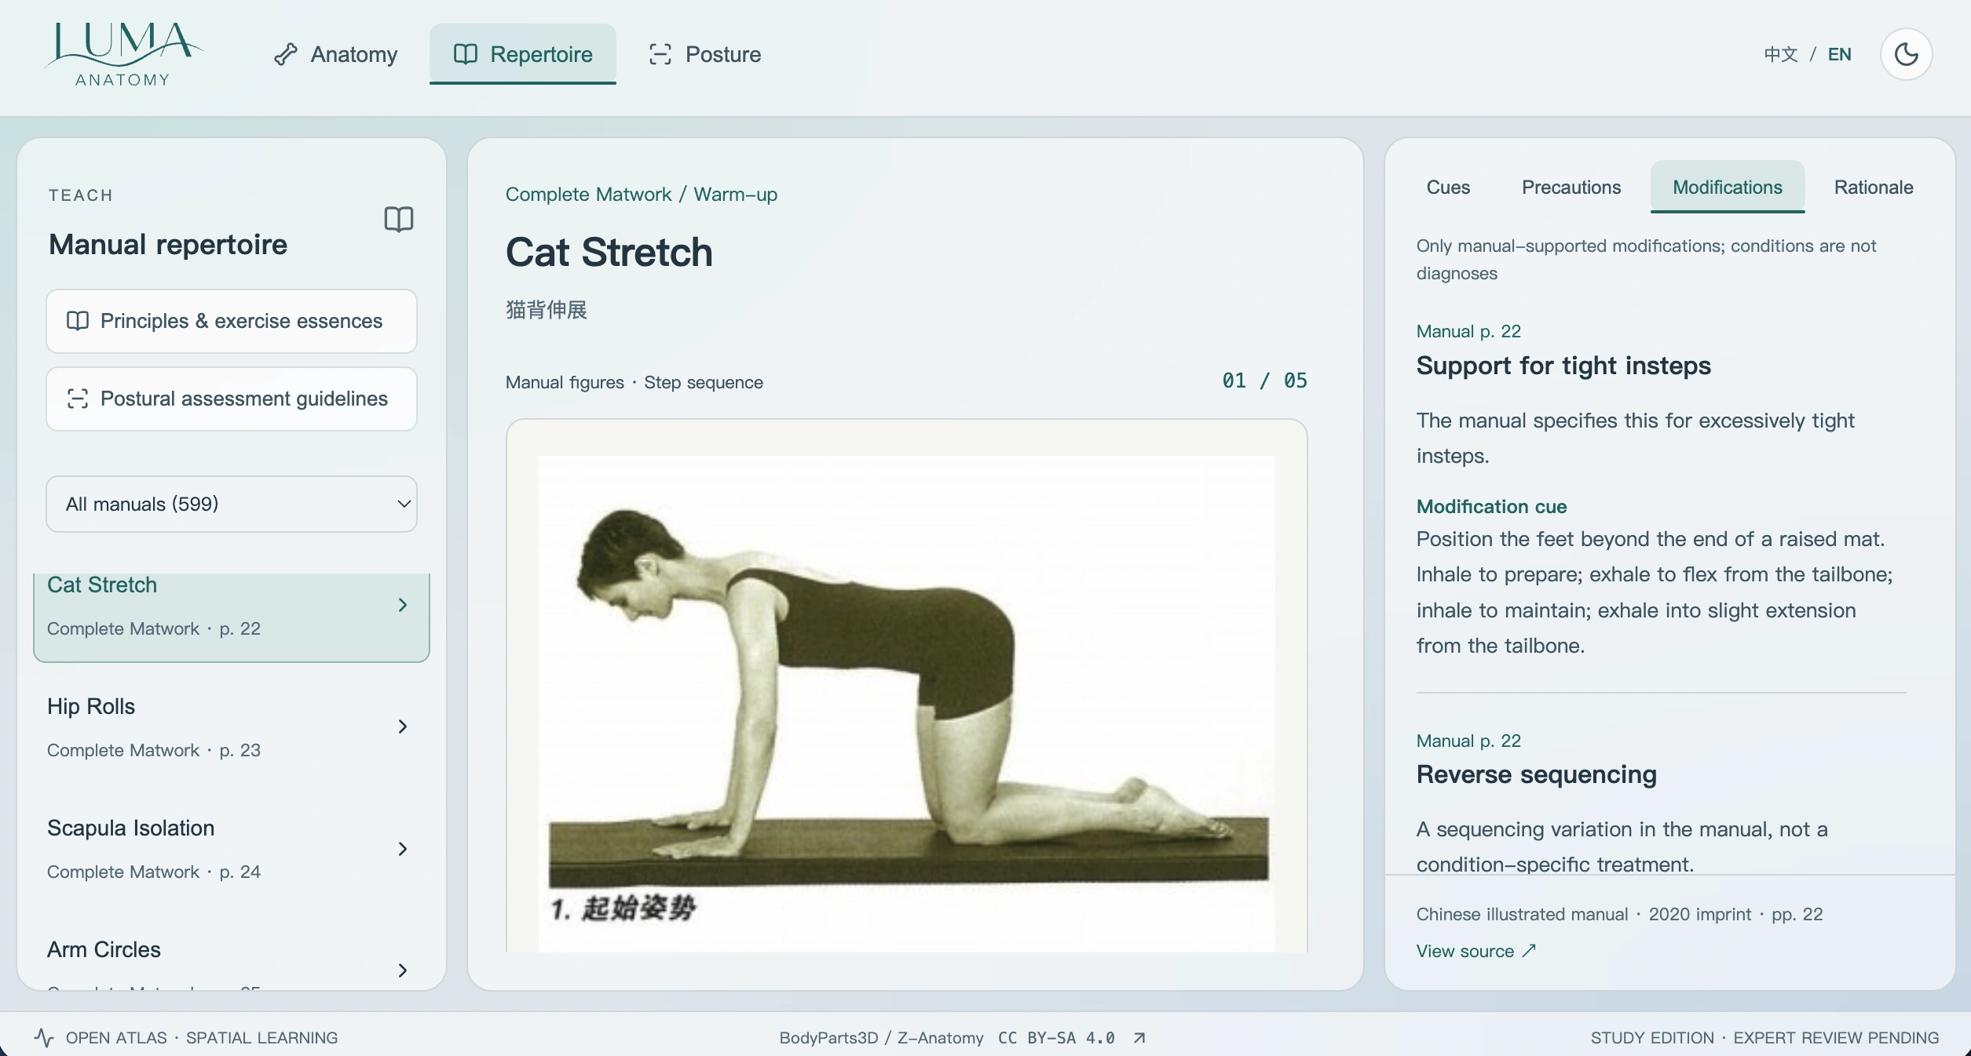Follow the View source link
The height and width of the screenshot is (1056, 1971).
click(x=1476, y=951)
